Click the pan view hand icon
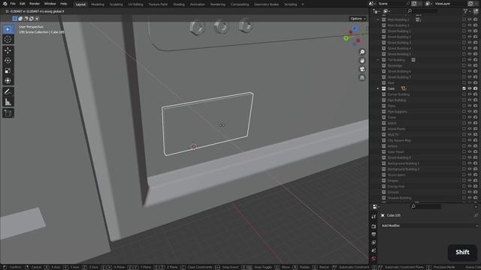 [362, 61]
